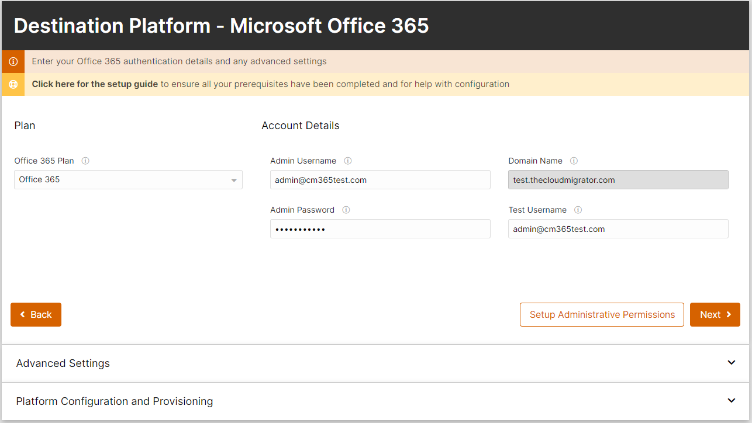Proceed with the Next button
752x423 pixels.
[x=715, y=314]
